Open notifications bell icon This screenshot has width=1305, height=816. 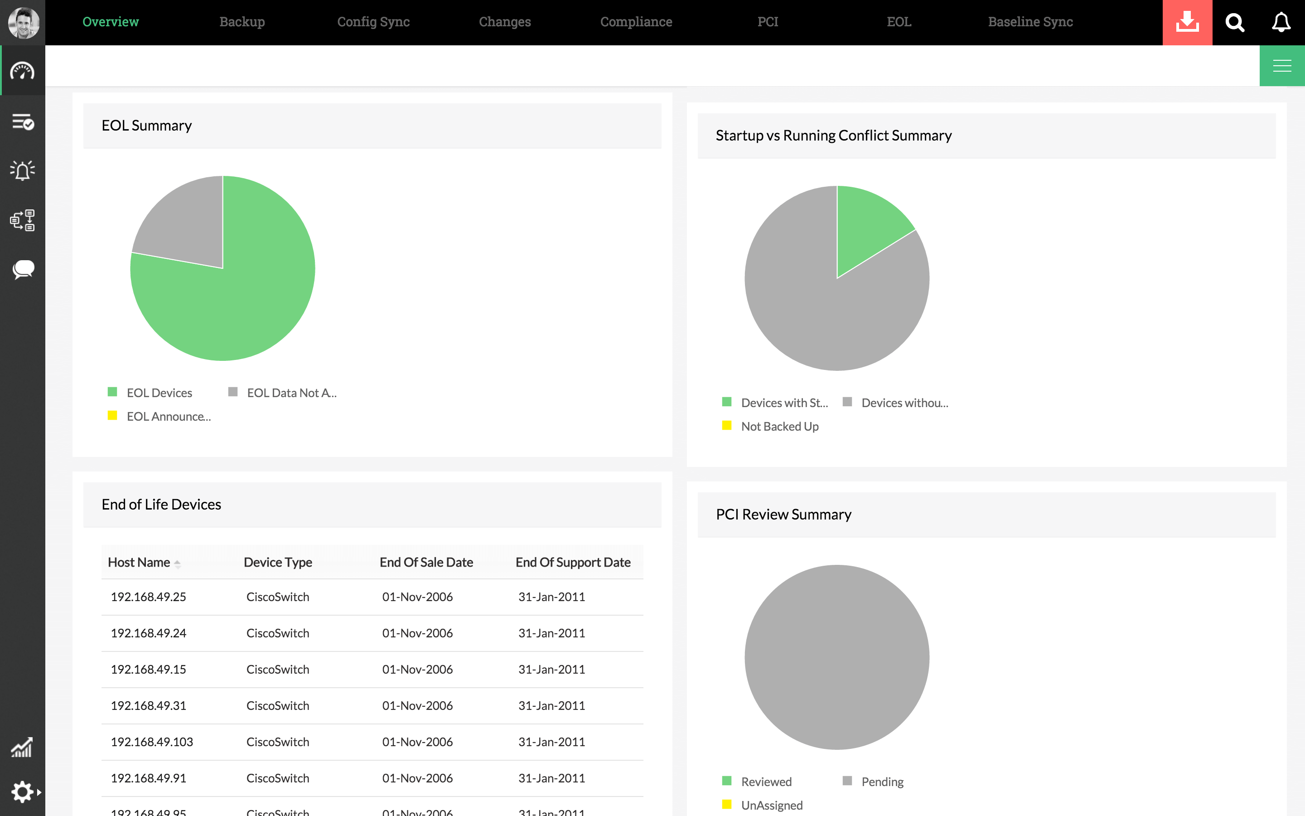1281,23
